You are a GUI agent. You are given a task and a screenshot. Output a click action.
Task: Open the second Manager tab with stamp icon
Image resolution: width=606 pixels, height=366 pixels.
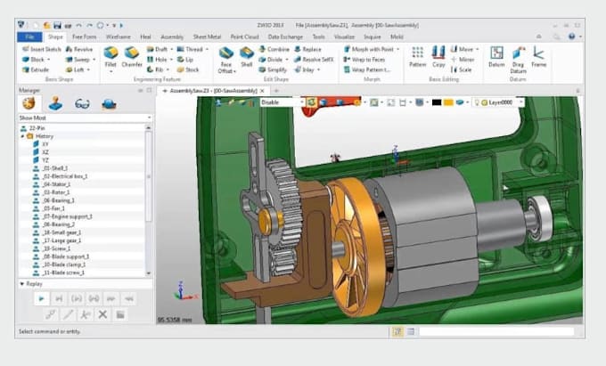tap(55, 104)
